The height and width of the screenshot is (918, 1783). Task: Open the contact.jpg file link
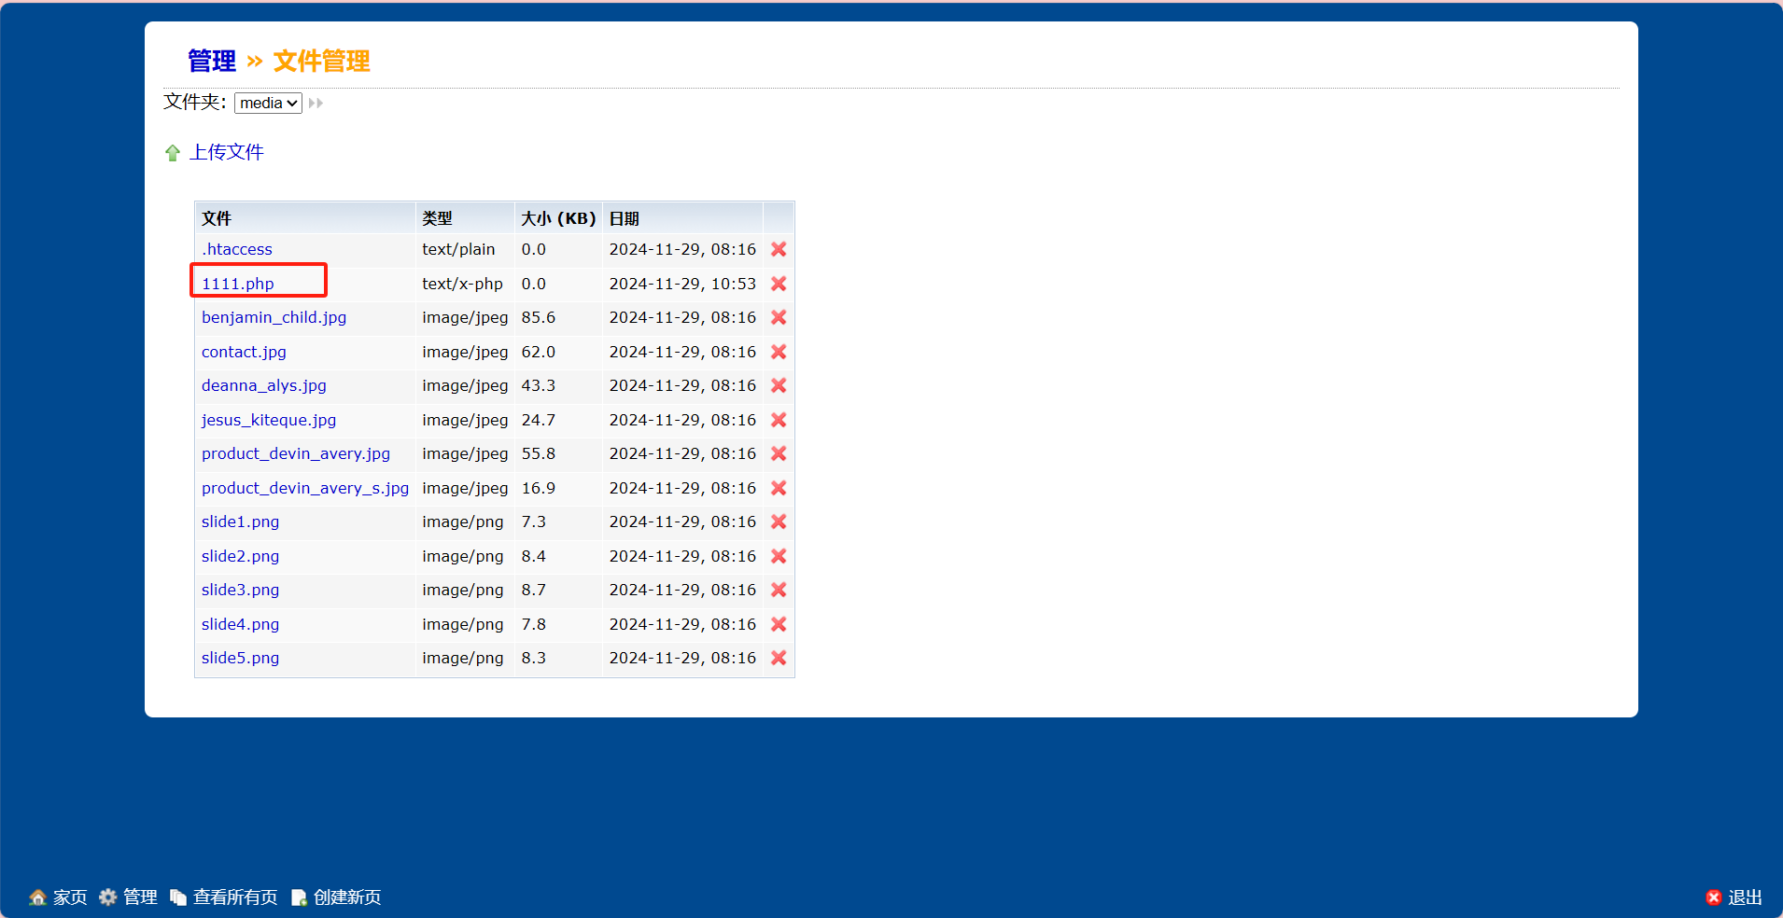click(244, 352)
